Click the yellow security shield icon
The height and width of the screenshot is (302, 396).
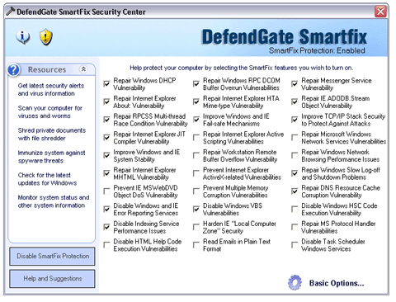[46, 37]
